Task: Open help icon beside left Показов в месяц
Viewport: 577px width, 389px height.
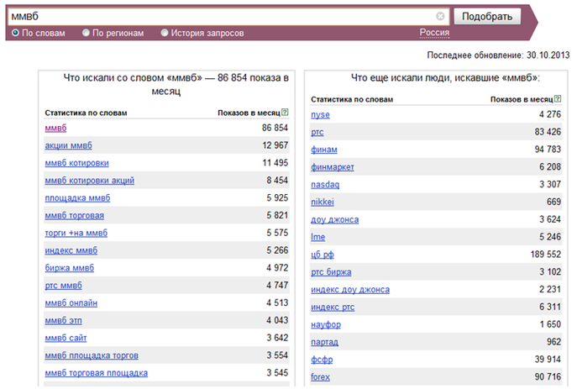Action: click(x=285, y=113)
